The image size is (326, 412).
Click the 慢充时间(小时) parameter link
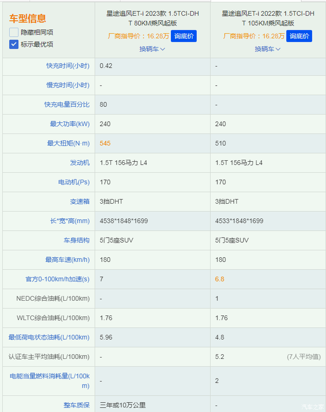(68, 85)
